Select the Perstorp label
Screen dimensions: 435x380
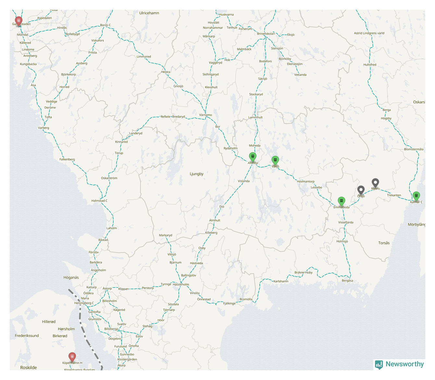tap(148, 288)
